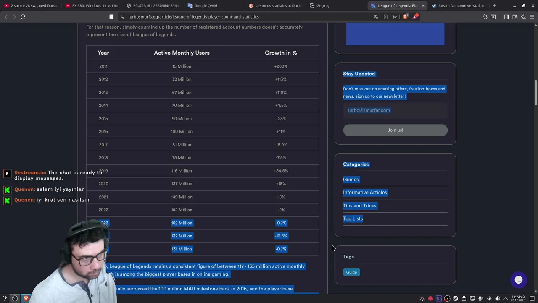Open the screen brightness tray icon
This screenshot has height=303, width=538.
pyautogui.click(x=489, y=299)
